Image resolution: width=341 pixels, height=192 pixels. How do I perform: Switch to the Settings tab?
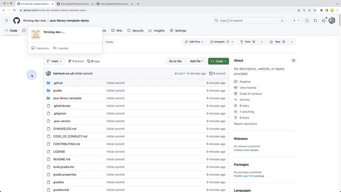tap(178, 31)
